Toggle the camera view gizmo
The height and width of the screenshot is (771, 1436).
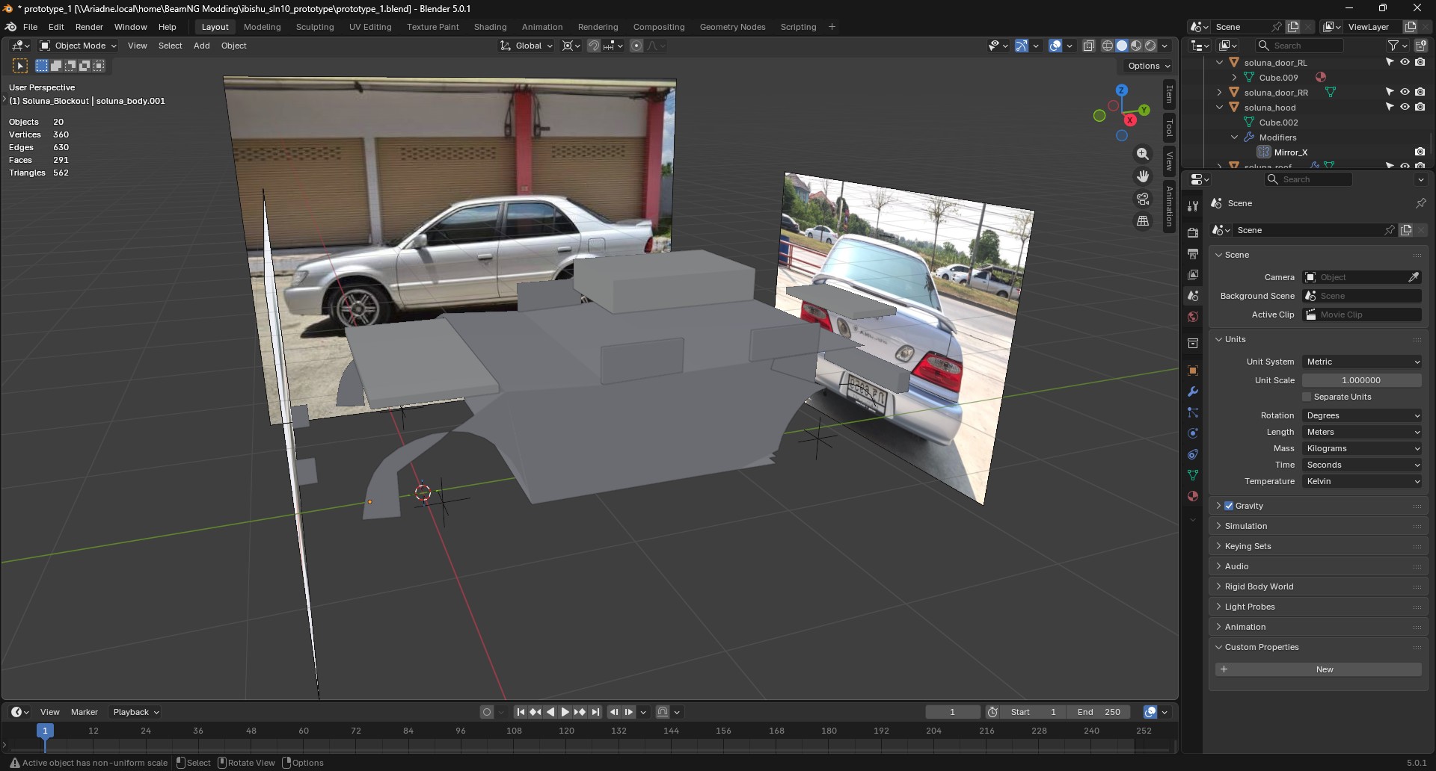pyautogui.click(x=1143, y=199)
